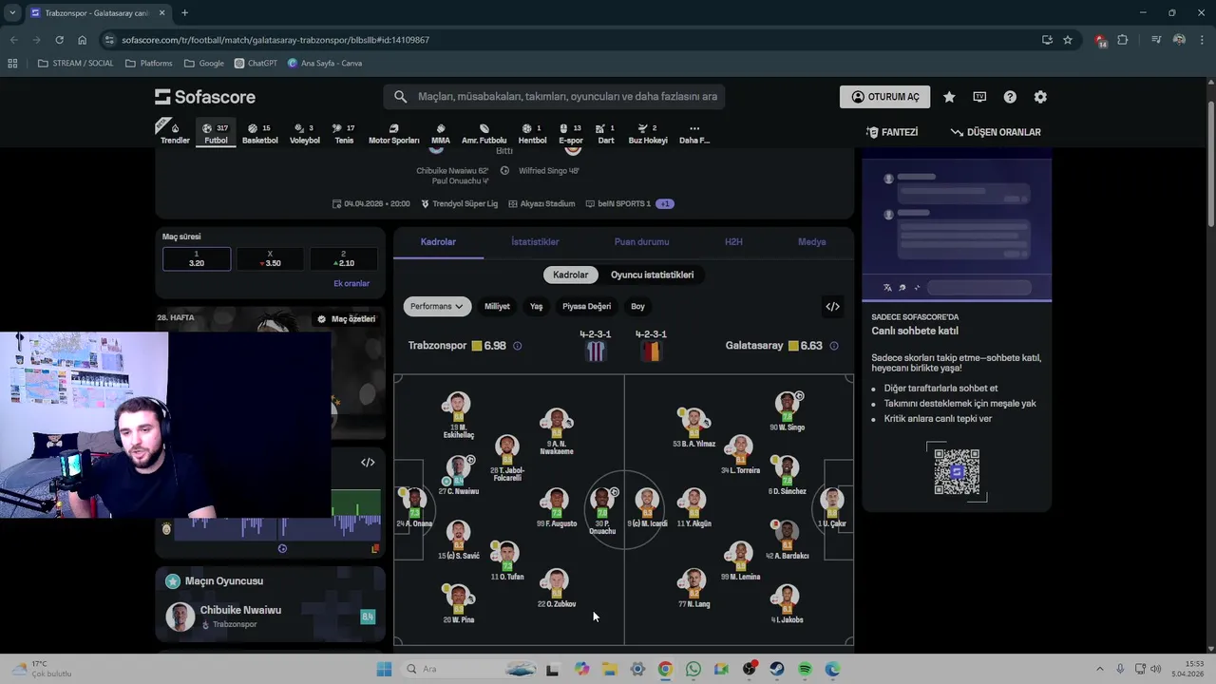
Task: Select the Dart sport icon
Action: pos(605,133)
